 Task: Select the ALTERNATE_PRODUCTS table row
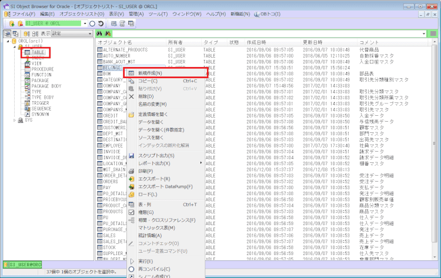263,50
